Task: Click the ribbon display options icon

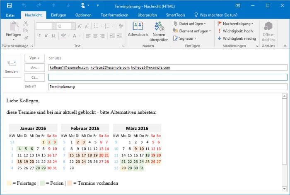Action: (238, 5)
